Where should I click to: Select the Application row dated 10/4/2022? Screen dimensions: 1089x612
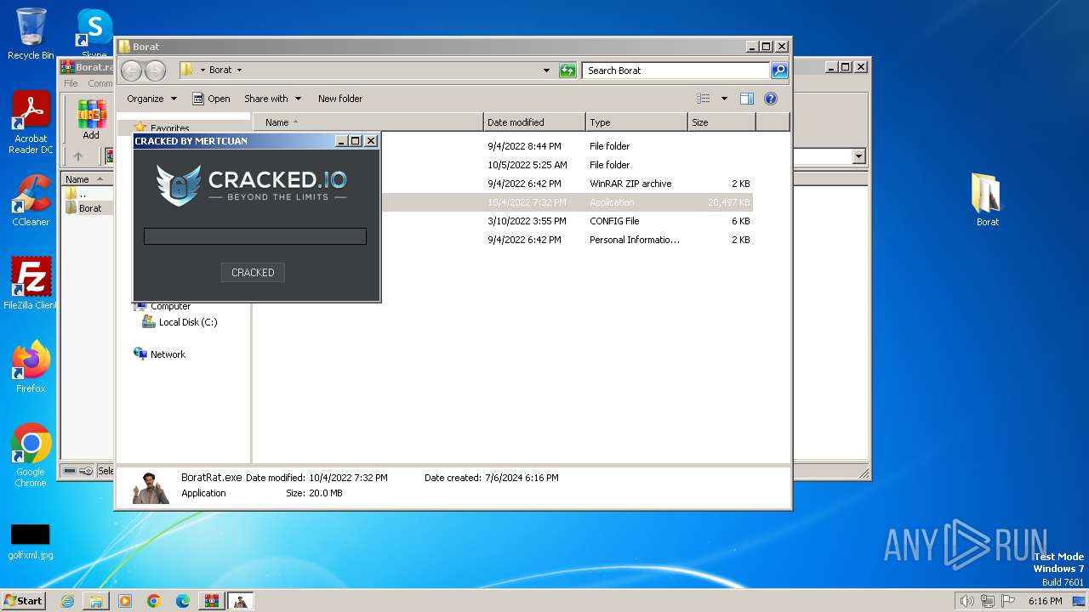[567, 202]
